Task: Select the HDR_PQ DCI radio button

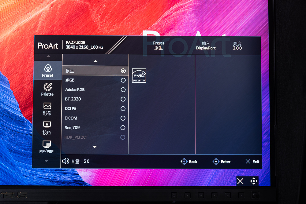Action: pos(123,137)
